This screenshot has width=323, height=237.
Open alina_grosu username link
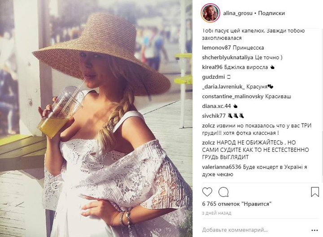click(x=238, y=13)
